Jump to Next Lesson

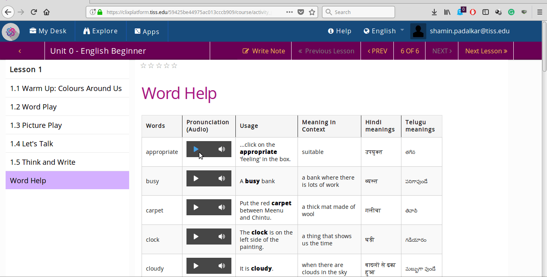coord(486,51)
